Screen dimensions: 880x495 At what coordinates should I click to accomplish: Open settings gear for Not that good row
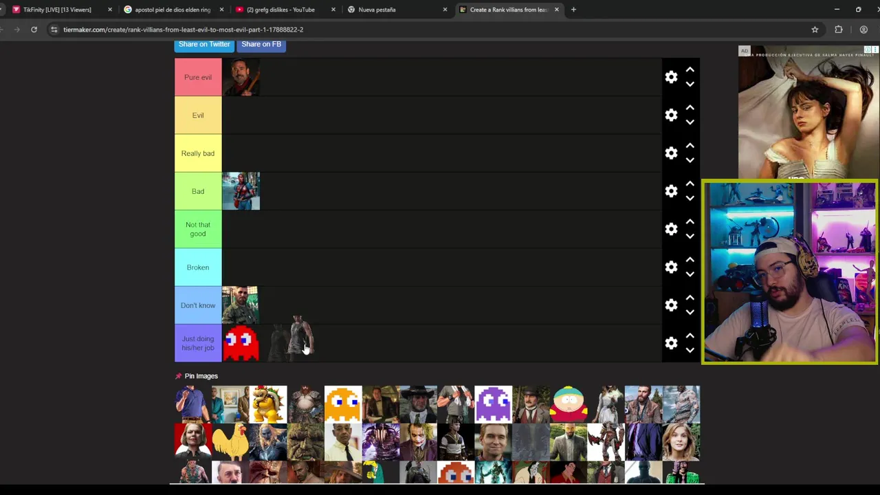tap(671, 229)
